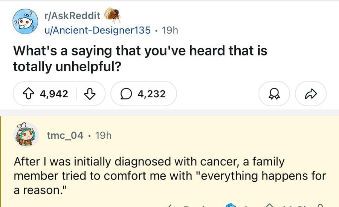Reply to tmc_04's comment
This screenshot has width=339, height=207.
(x=188, y=205)
